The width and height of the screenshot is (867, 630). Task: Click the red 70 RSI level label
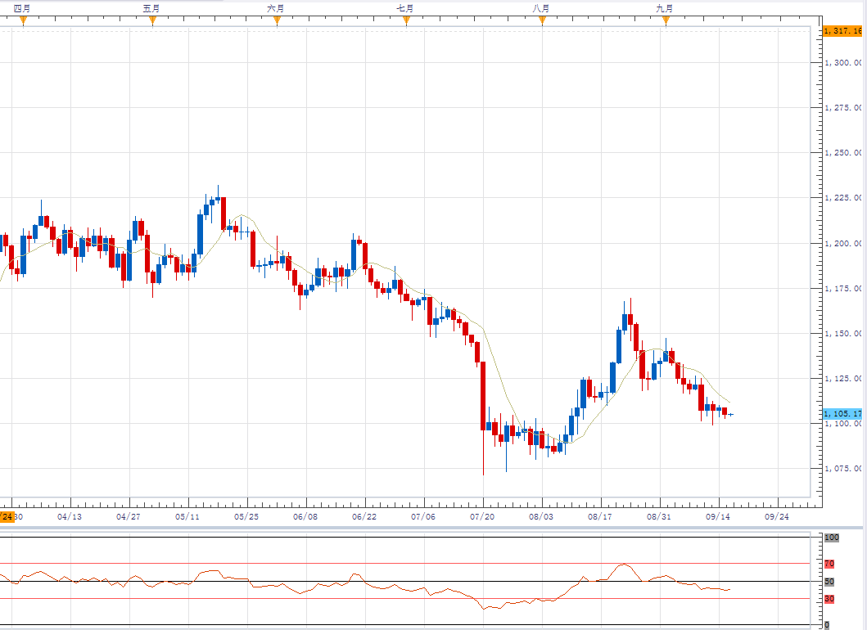pos(829,564)
